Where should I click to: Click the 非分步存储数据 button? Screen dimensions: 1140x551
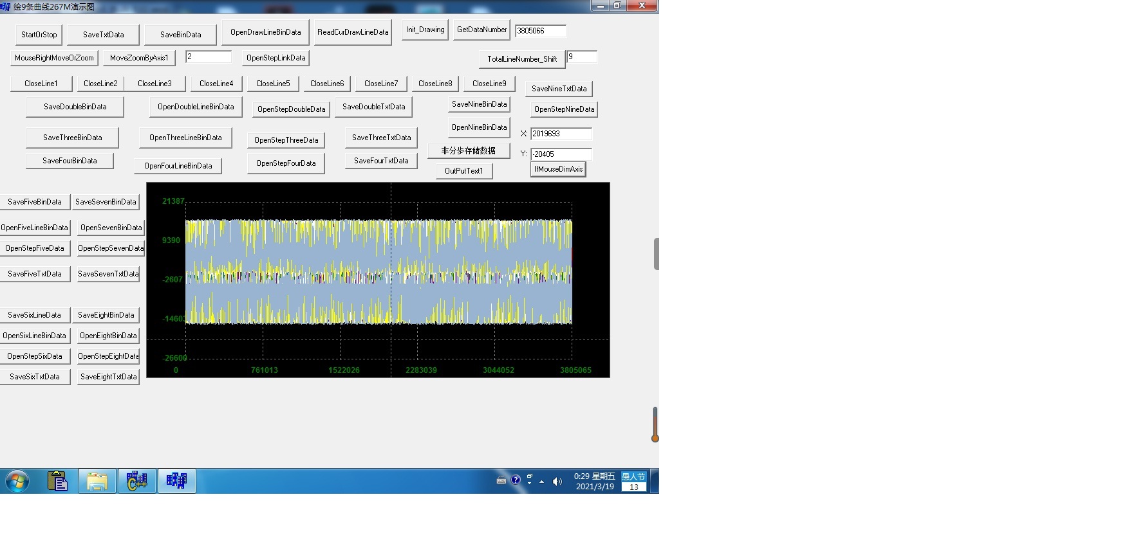click(x=469, y=150)
